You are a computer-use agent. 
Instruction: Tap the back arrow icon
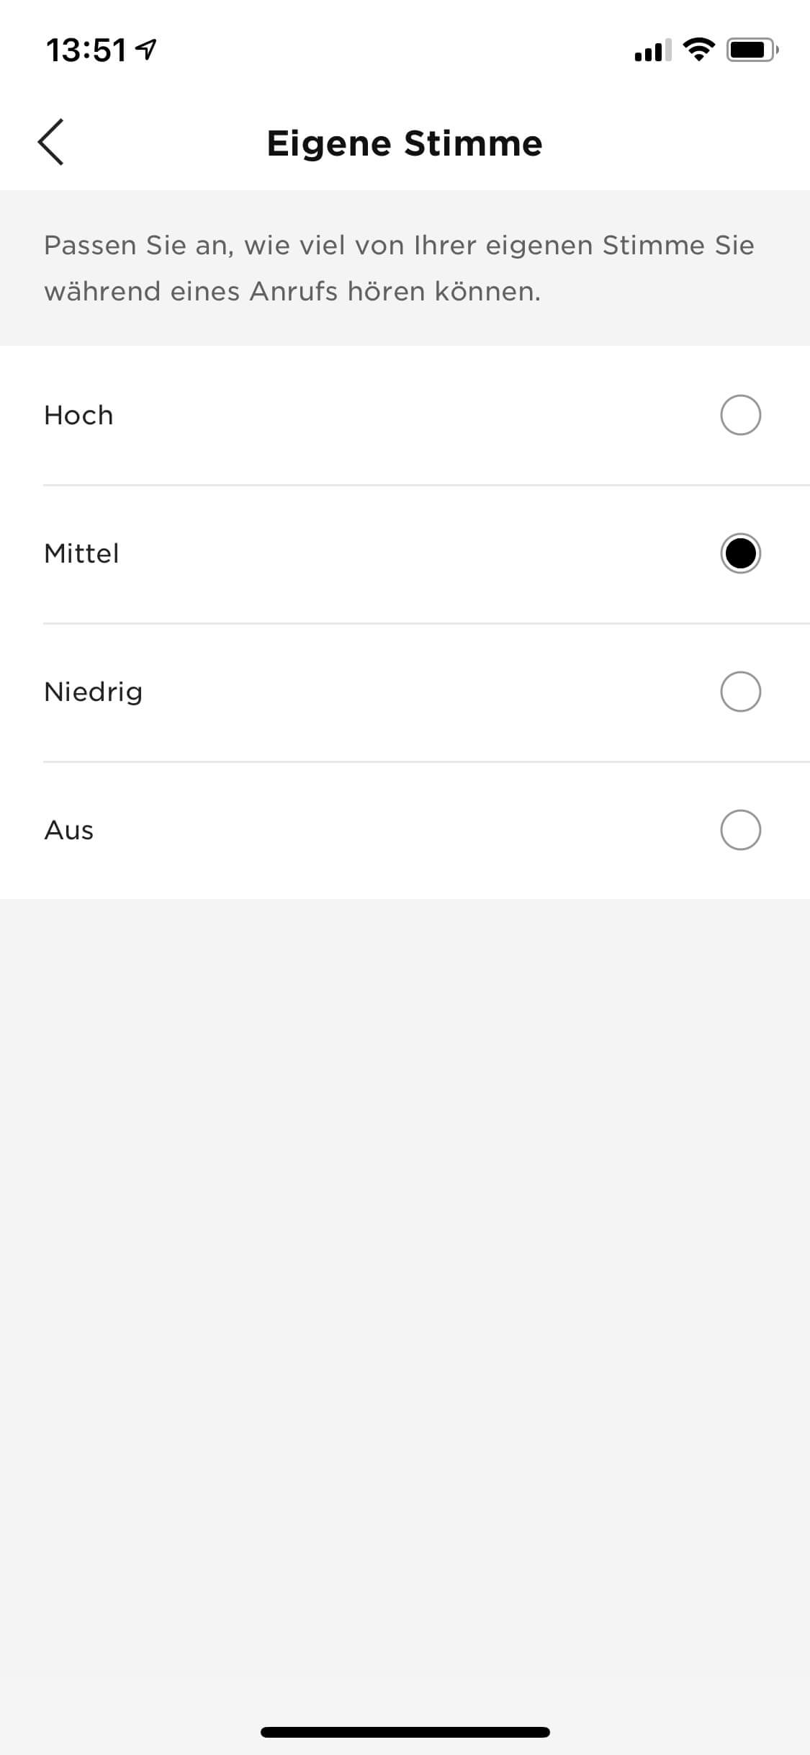click(x=51, y=143)
